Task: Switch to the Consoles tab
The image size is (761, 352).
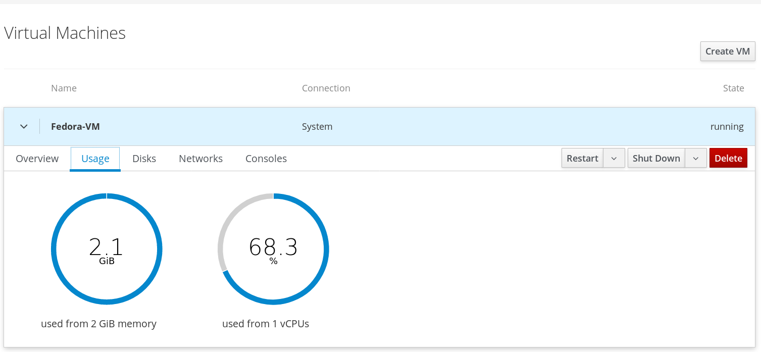Action: (x=266, y=159)
